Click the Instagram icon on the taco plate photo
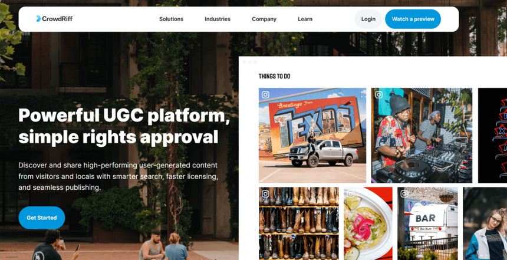The height and width of the screenshot is (260, 507). tap(351, 194)
